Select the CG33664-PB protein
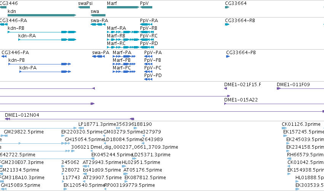 click(228, 56)
